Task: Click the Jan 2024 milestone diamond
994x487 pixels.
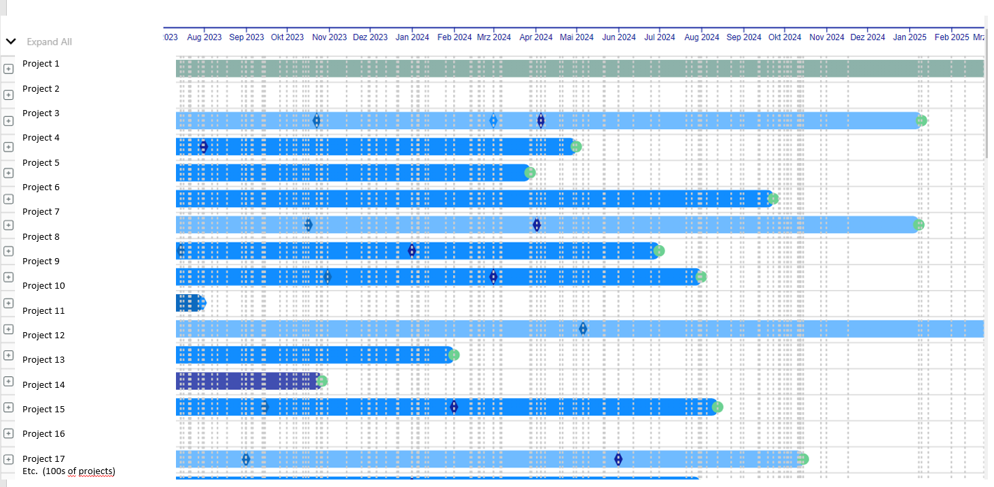Action: point(412,251)
